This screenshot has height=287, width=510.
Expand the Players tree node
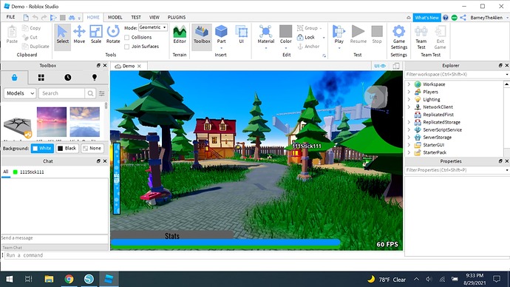tap(409, 92)
